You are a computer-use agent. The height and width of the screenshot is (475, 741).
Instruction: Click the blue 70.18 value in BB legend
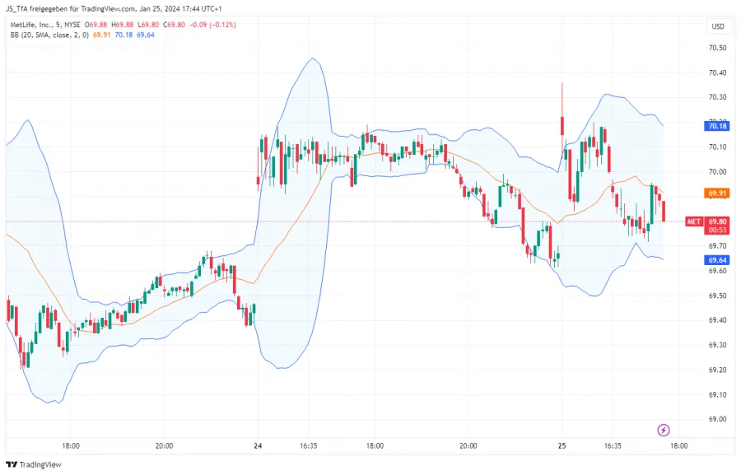(124, 35)
